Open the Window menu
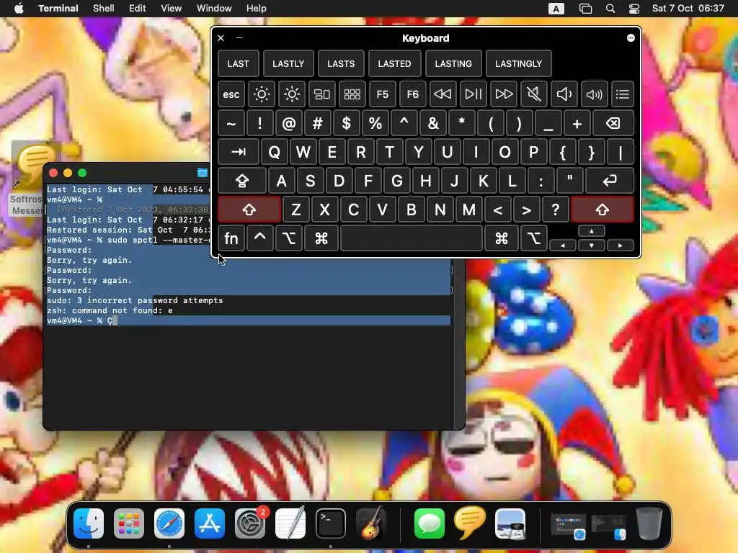This screenshot has width=738, height=553. click(x=213, y=9)
